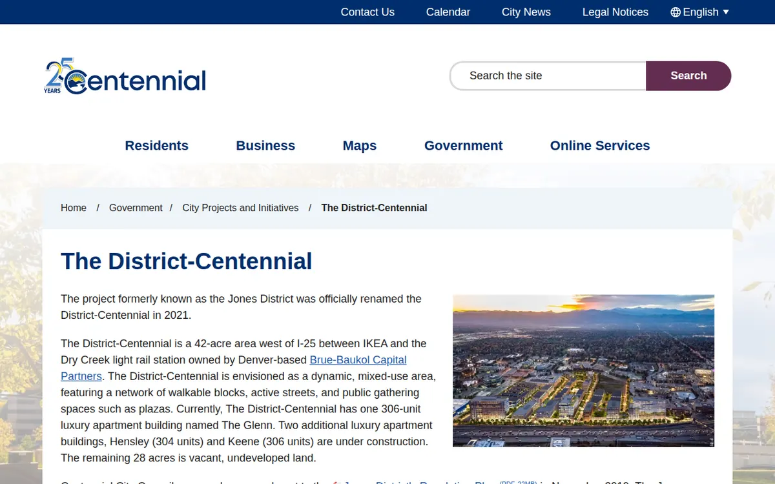Open the Online Services menu
The image size is (775, 484).
point(600,146)
